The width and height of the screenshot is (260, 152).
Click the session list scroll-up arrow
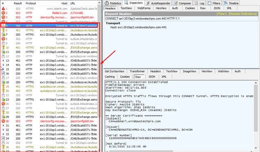[99, 3]
